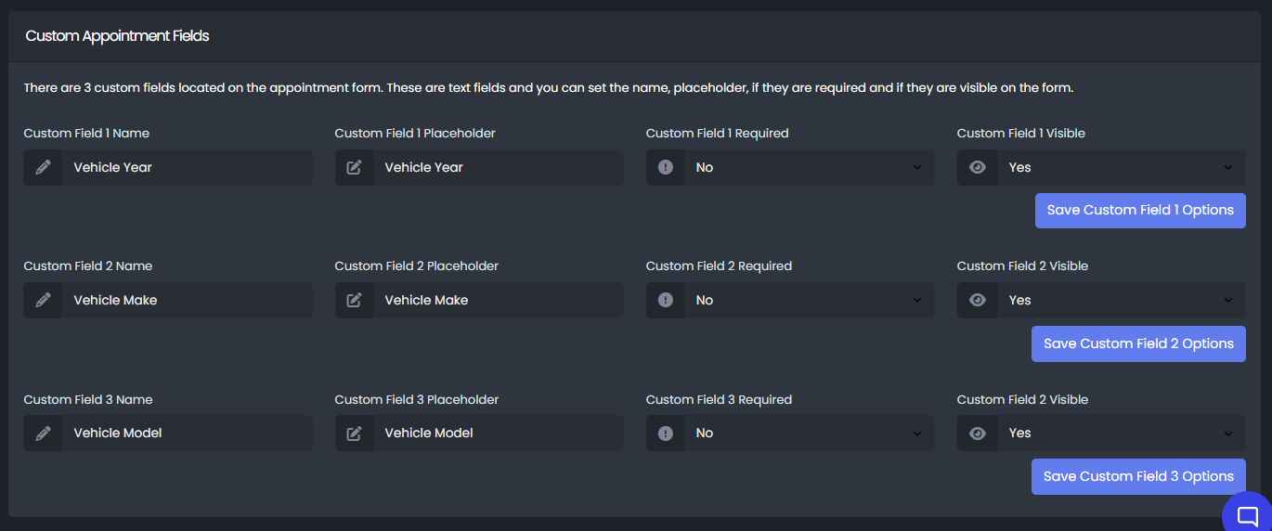The image size is (1272, 531).
Task: Expand Custom Field 2 Required dropdown
Action: point(808,300)
